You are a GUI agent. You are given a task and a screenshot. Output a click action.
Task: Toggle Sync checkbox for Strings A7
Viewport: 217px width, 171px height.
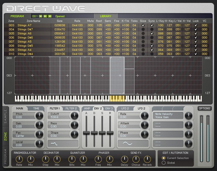(x=152, y=25)
